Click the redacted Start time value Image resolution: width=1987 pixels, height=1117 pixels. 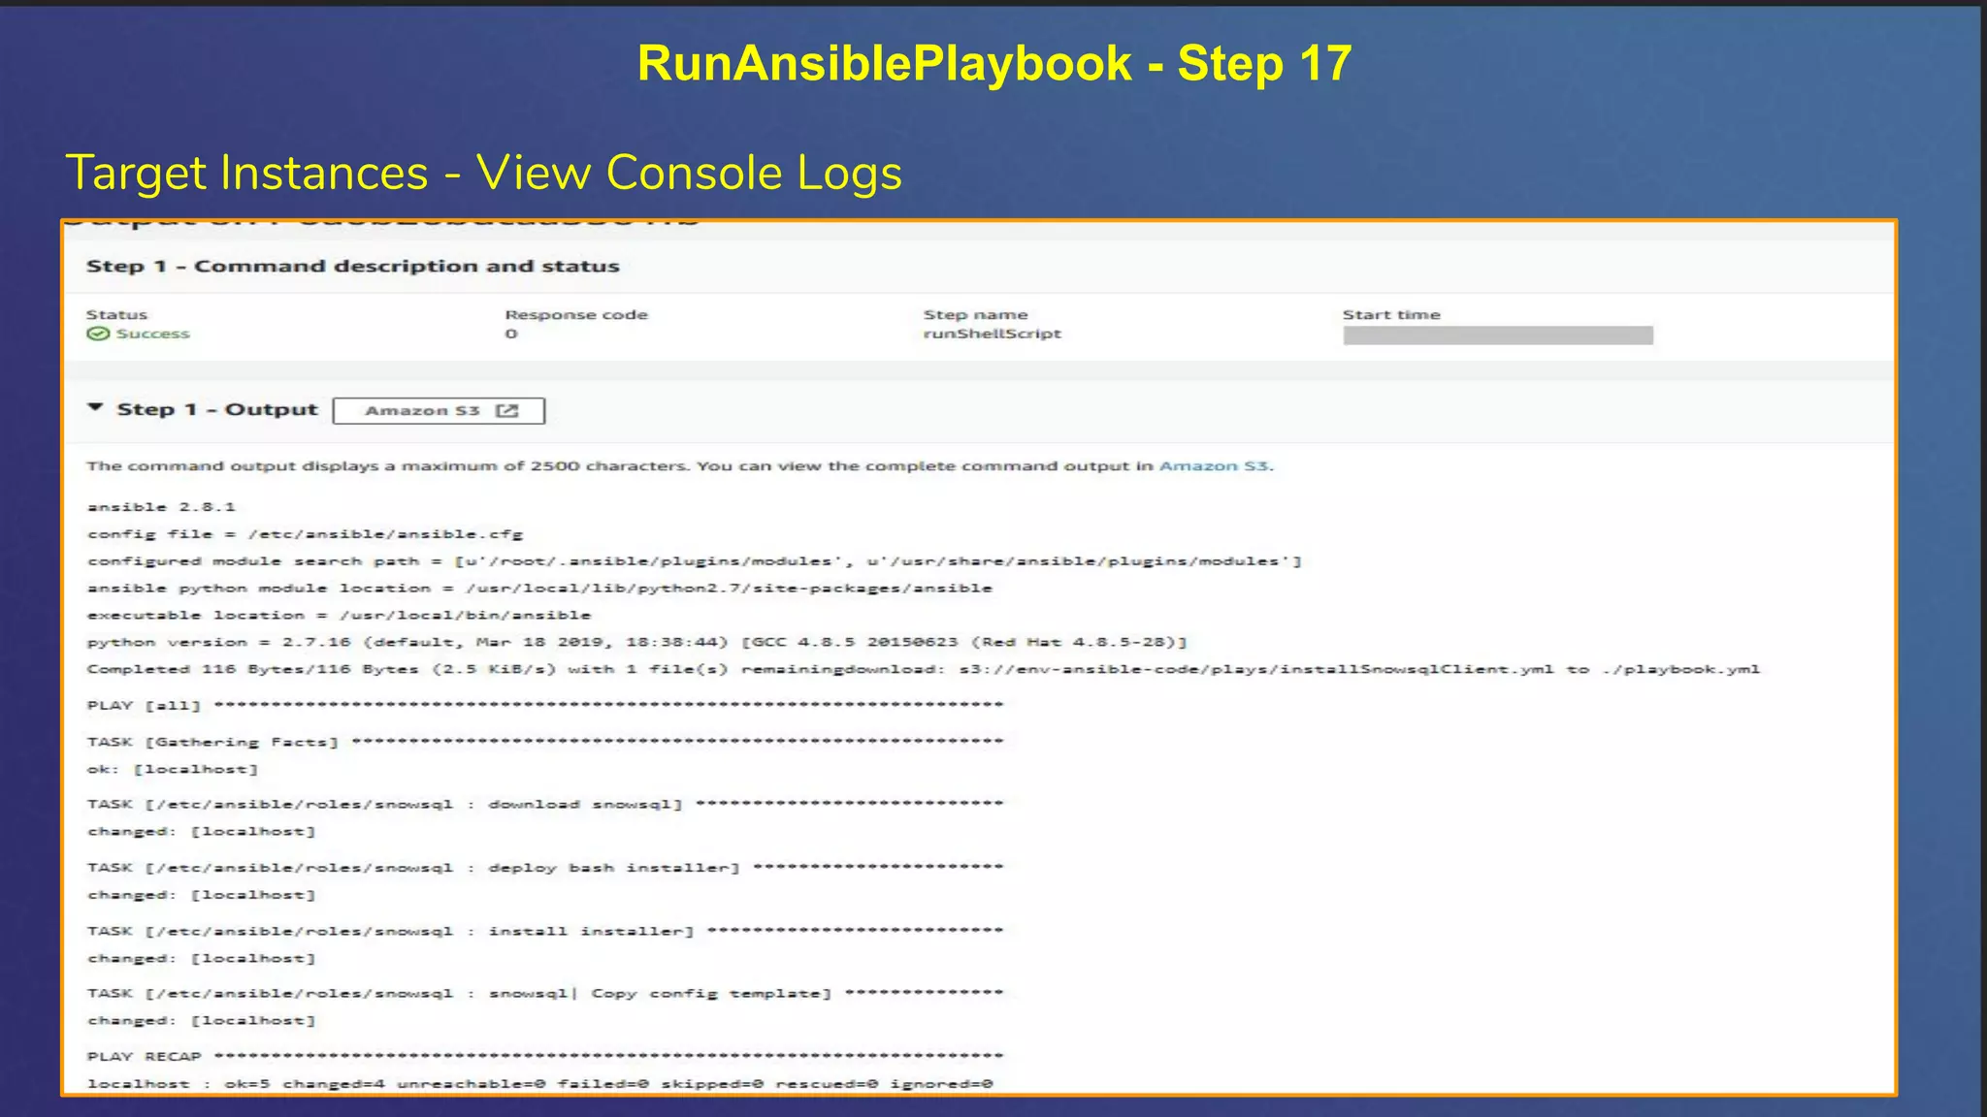coord(1498,335)
